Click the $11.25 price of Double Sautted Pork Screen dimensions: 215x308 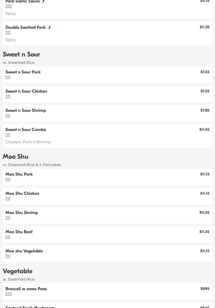204,27
